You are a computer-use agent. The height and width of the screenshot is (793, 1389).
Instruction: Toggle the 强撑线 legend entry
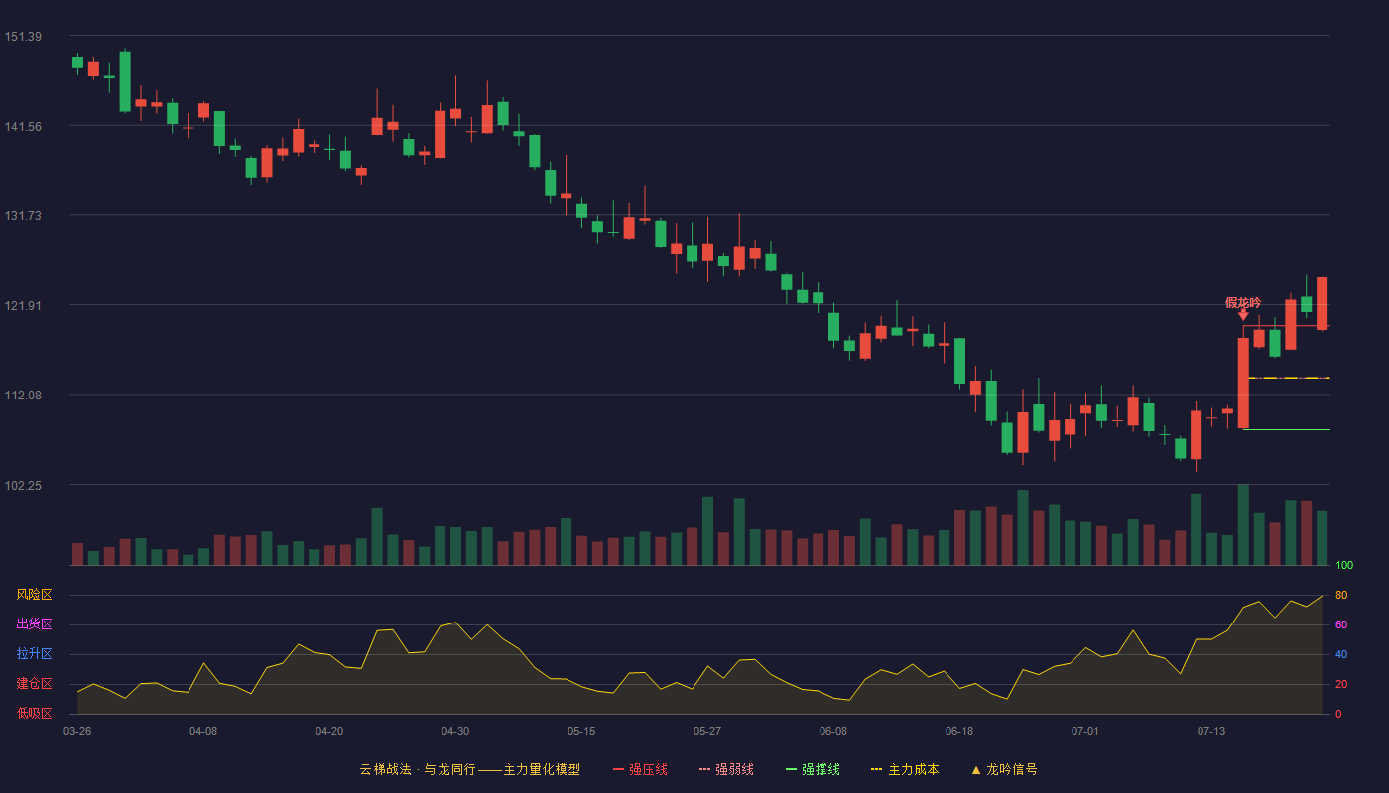pyautogui.click(x=813, y=769)
